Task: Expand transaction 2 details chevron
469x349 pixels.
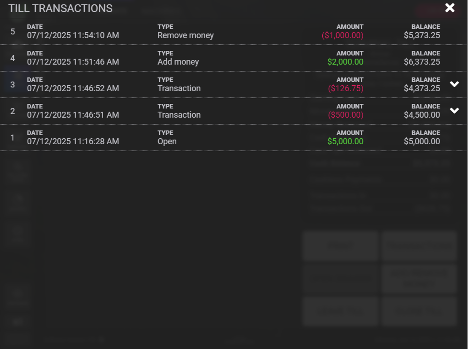Action: click(454, 111)
